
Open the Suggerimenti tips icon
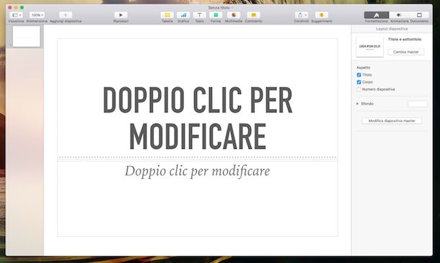(322, 15)
